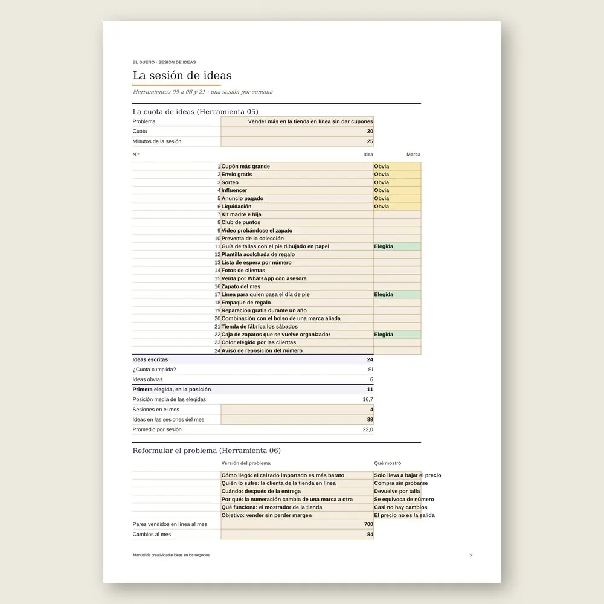Click the "Sesiones en el mes" value 4
604x604 pixels.
(297, 410)
